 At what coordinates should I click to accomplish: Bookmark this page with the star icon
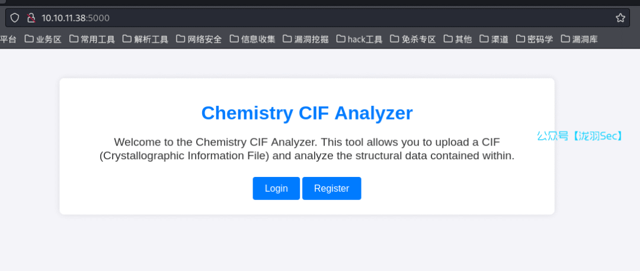click(x=620, y=18)
